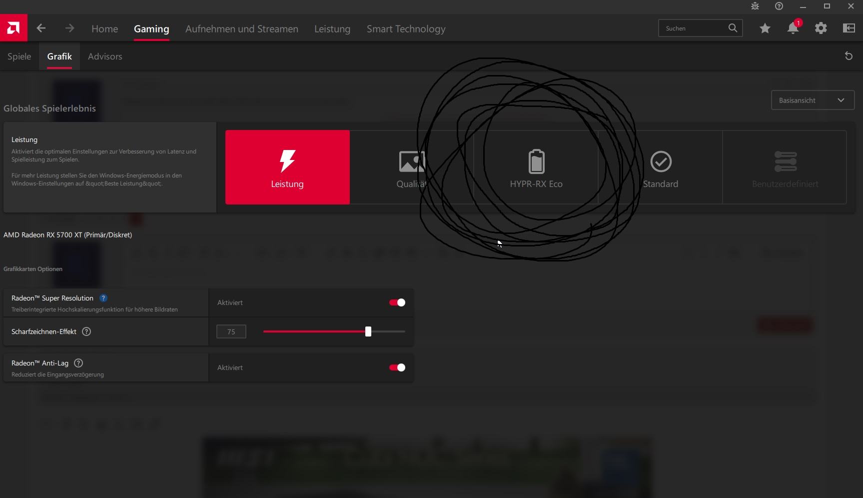Click the reset arrow icon

849,56
